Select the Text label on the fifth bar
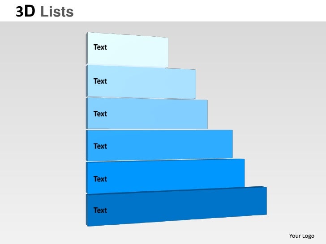Screen dimensions: 326x244 (100, 179)
